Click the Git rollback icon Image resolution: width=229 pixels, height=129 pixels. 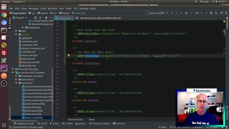tap(216, 13)
